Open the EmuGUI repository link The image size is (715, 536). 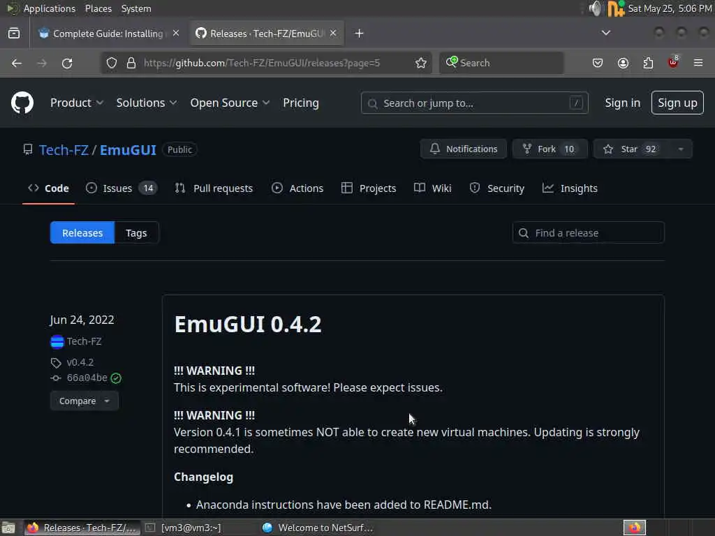(x=128, y=150)
